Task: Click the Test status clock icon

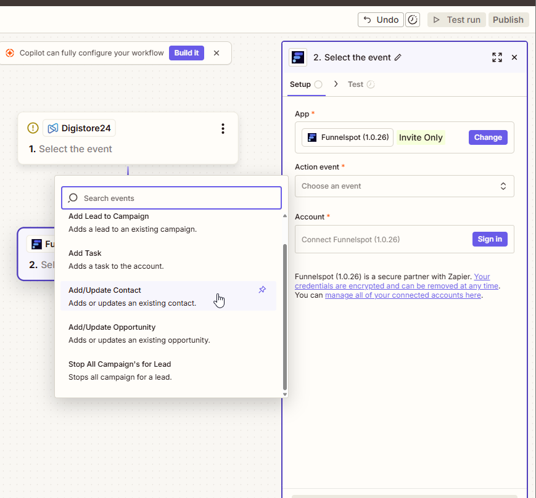Action: click(x=371, y=84)
